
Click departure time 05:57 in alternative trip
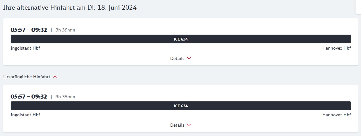tap(17, 30)
